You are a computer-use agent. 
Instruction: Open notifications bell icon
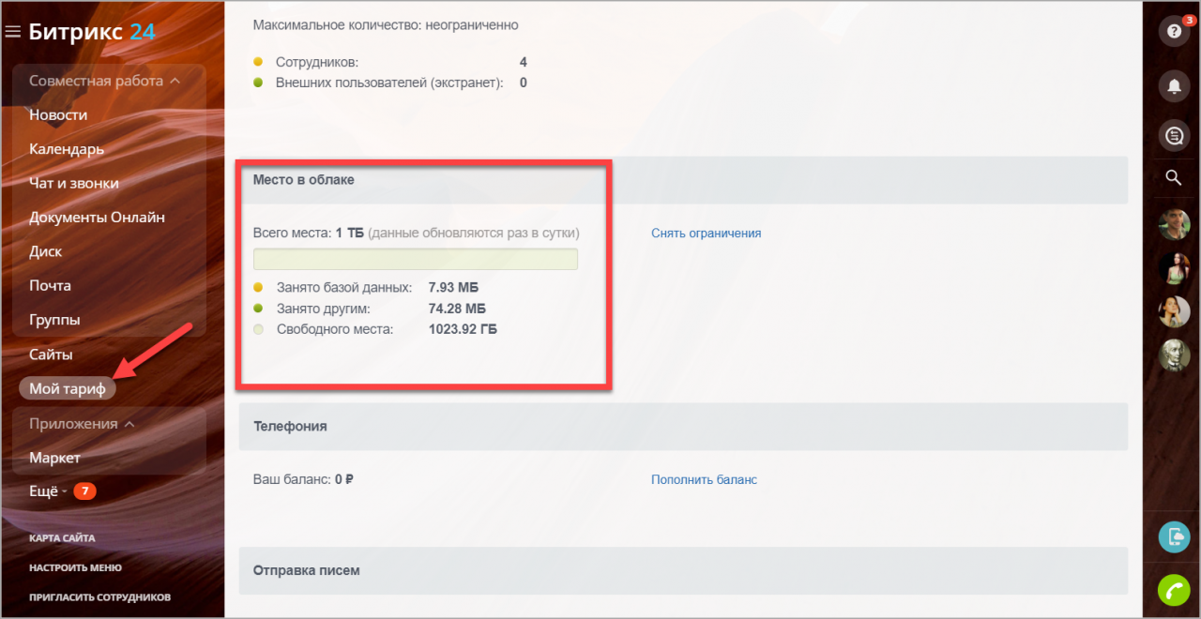[1173, 86]
